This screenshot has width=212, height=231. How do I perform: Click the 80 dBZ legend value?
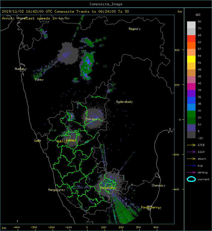click(x=199, y=21)
